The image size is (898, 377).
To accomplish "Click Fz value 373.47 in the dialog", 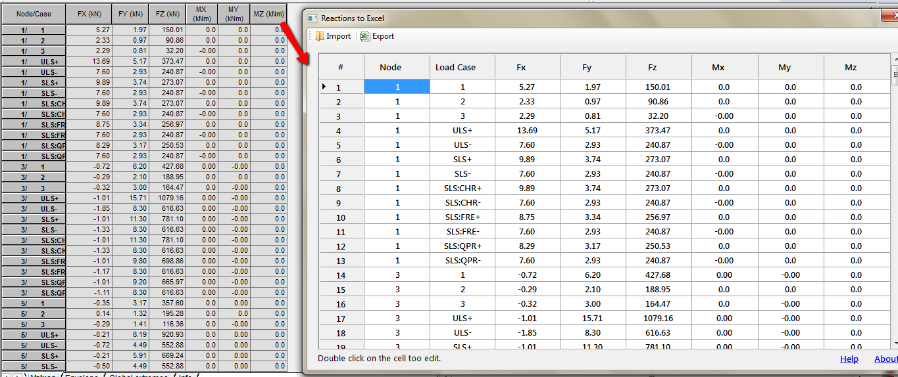I will pyautogui.click(x=659, y=130).
